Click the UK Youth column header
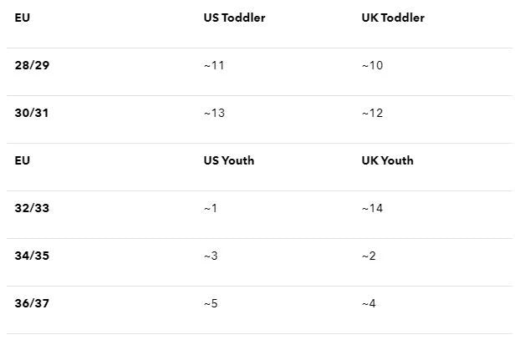 coord(387,160)
